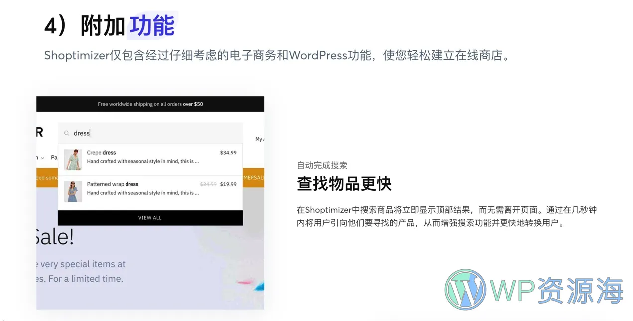Click the VIEW ALL button below search results
Viewport: 633px width, 321px height.
pos(150,217)
